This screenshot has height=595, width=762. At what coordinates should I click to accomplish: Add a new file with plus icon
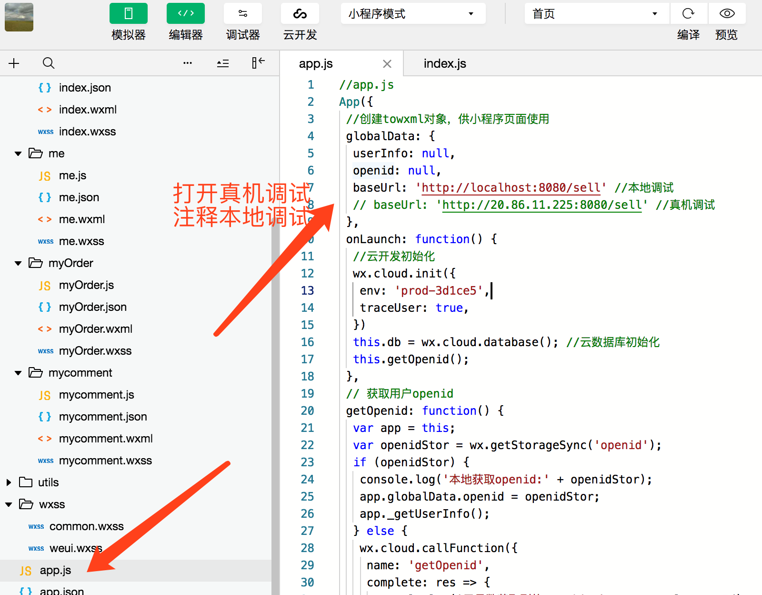(x=14, y=63)
